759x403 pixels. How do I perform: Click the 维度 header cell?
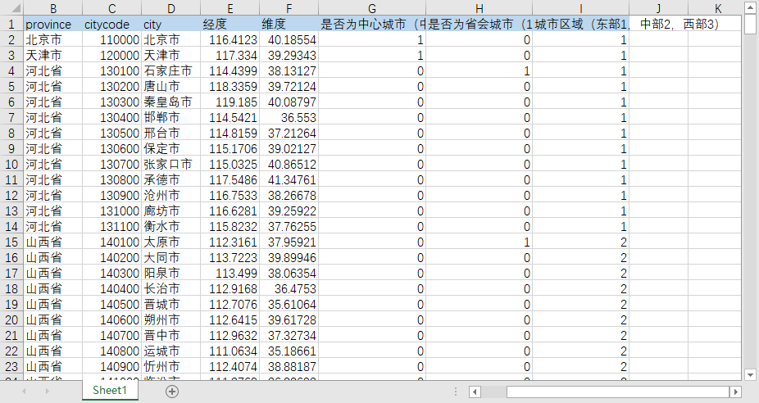tap(289, 24)
